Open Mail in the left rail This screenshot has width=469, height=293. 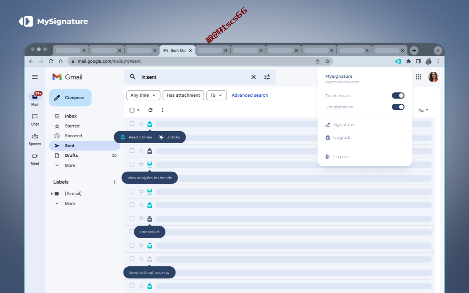coord(35,99)
